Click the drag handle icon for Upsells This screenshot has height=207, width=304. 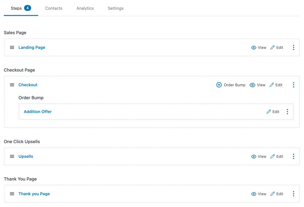tap(12, 156)
